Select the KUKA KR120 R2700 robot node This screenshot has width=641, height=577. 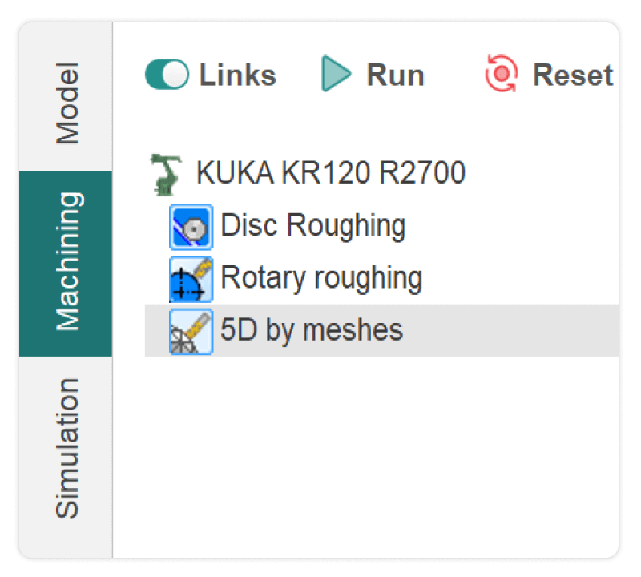click(x=330, y=173)
